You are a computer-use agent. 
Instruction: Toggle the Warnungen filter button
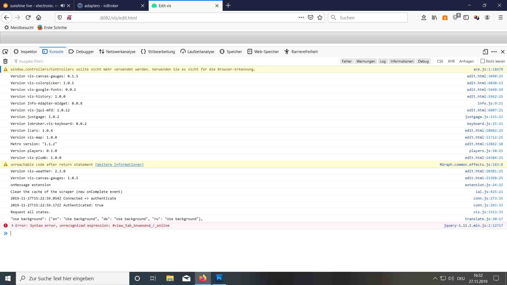[365, 61]
